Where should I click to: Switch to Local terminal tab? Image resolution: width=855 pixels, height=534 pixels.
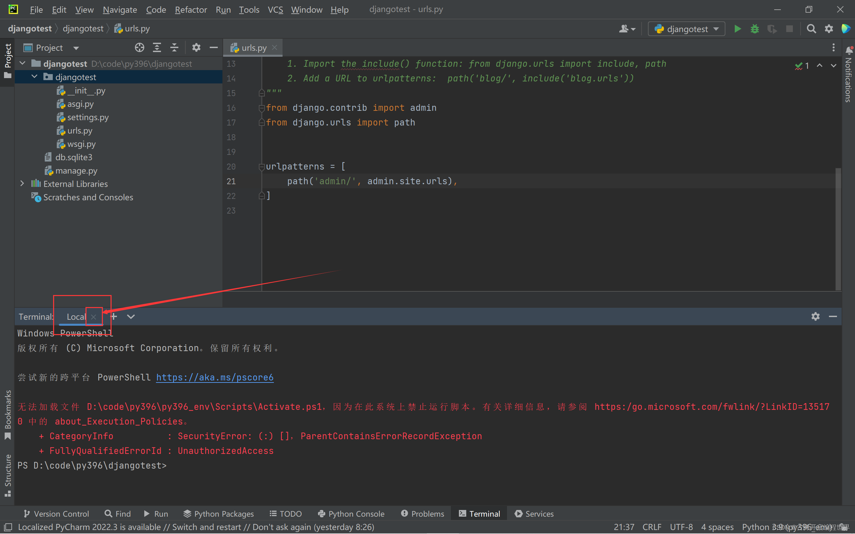click(76, 317)
